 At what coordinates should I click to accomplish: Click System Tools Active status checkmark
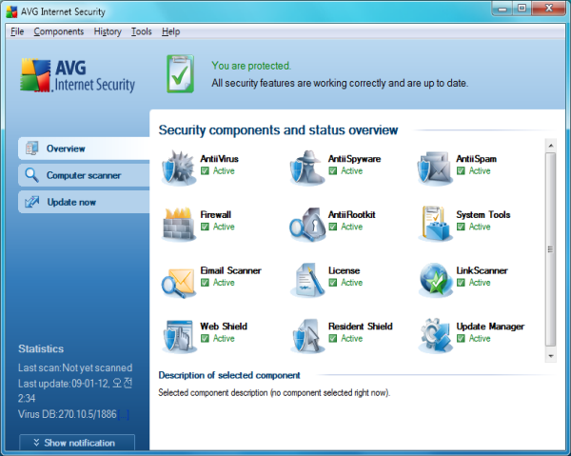point(461,227)
